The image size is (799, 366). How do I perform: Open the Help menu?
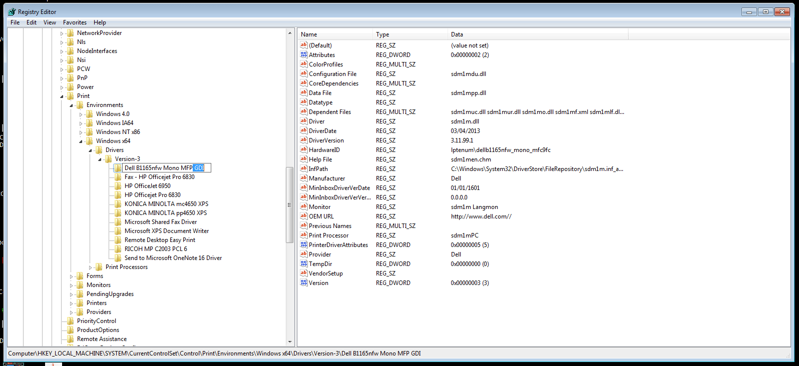click(x=100, y=22)
